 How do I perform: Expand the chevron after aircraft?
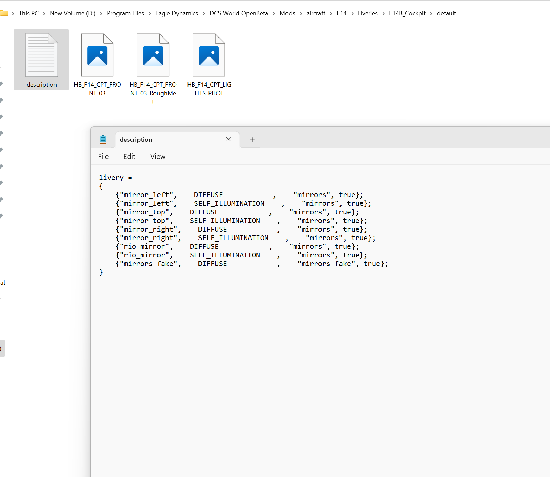(331, 14)
